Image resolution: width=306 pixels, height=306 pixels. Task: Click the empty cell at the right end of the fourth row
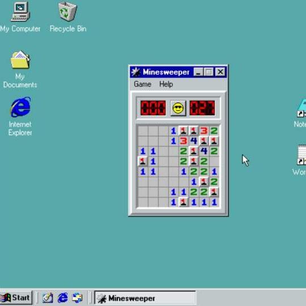214,161
